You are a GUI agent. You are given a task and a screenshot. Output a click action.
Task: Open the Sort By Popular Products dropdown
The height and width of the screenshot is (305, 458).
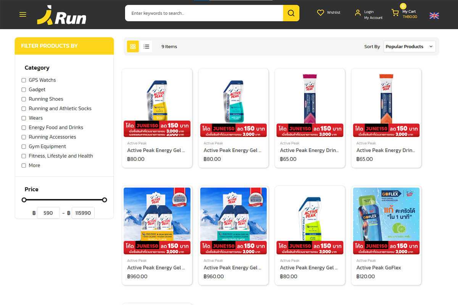410,47
